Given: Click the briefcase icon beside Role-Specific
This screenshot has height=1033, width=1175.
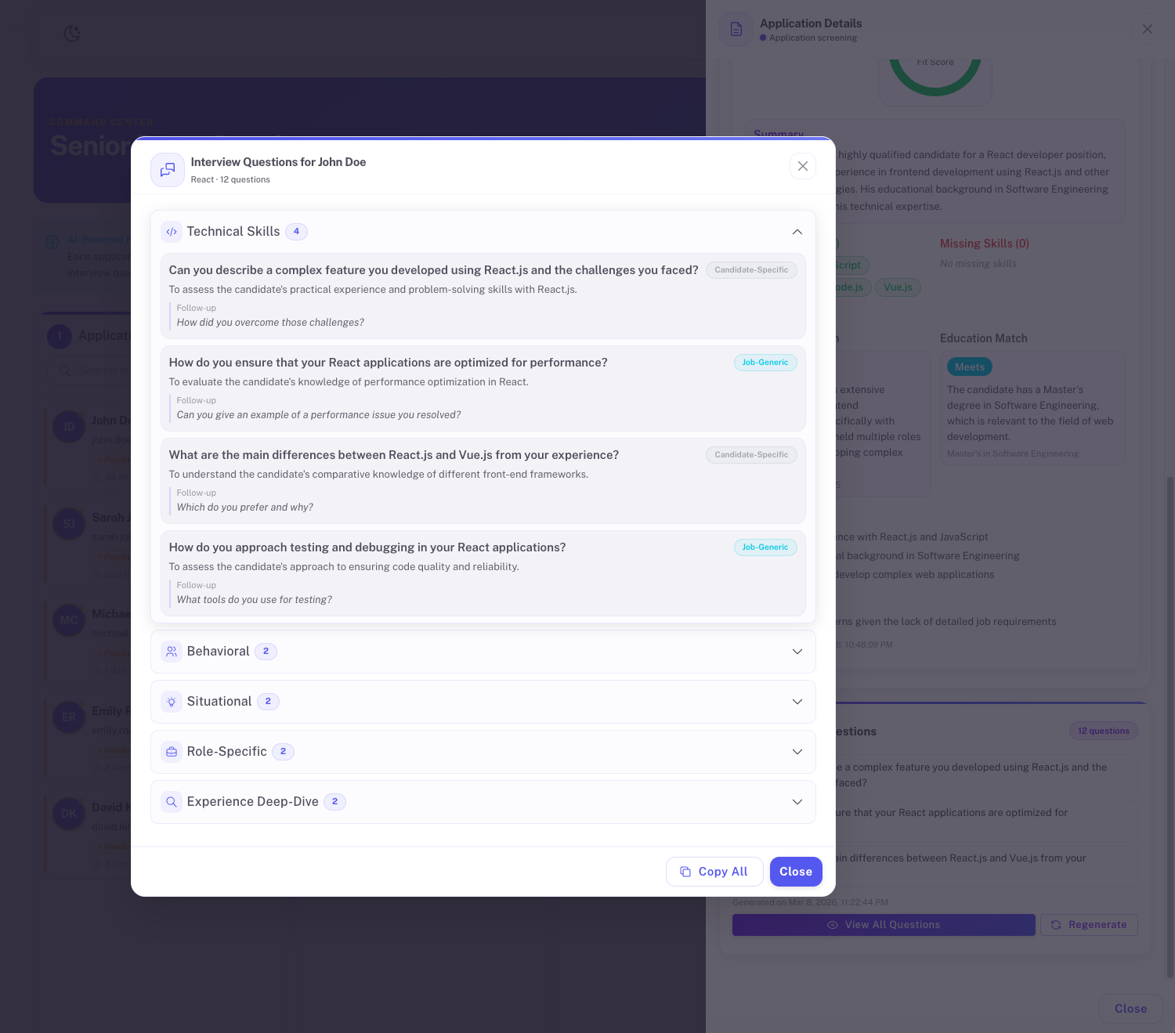Looking at the screenshot, I should click(172, 751).
